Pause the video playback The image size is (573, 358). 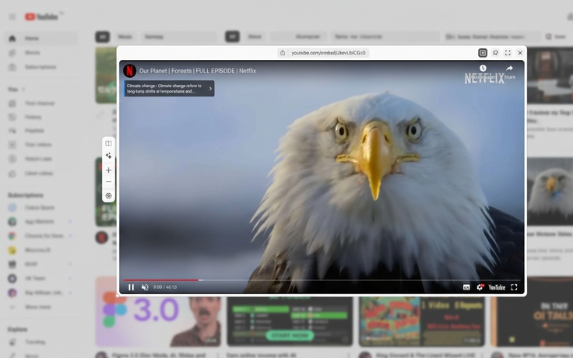click(x=131, y=287)
